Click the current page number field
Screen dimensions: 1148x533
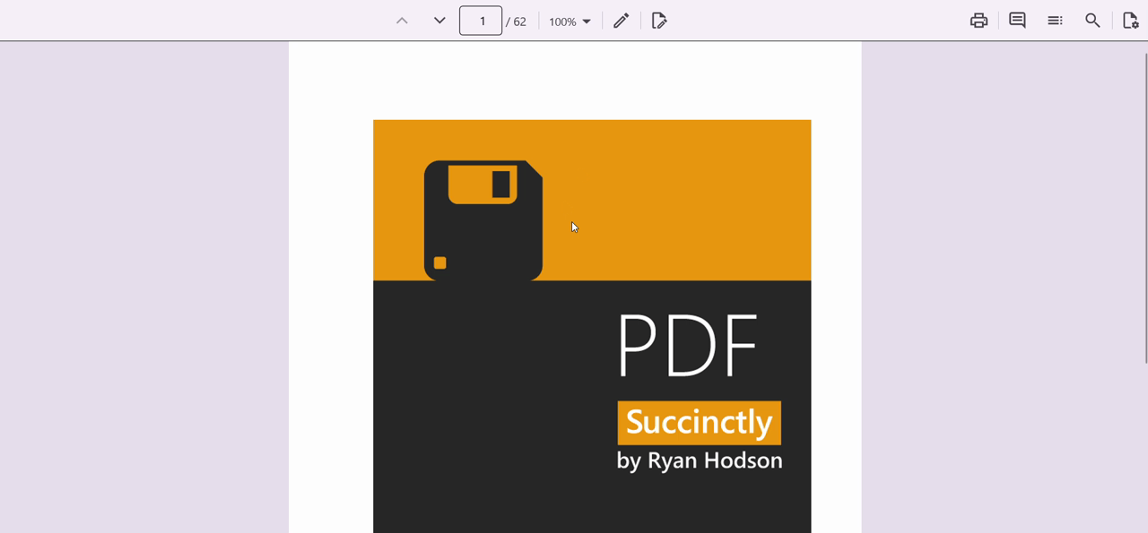(481, 21)
